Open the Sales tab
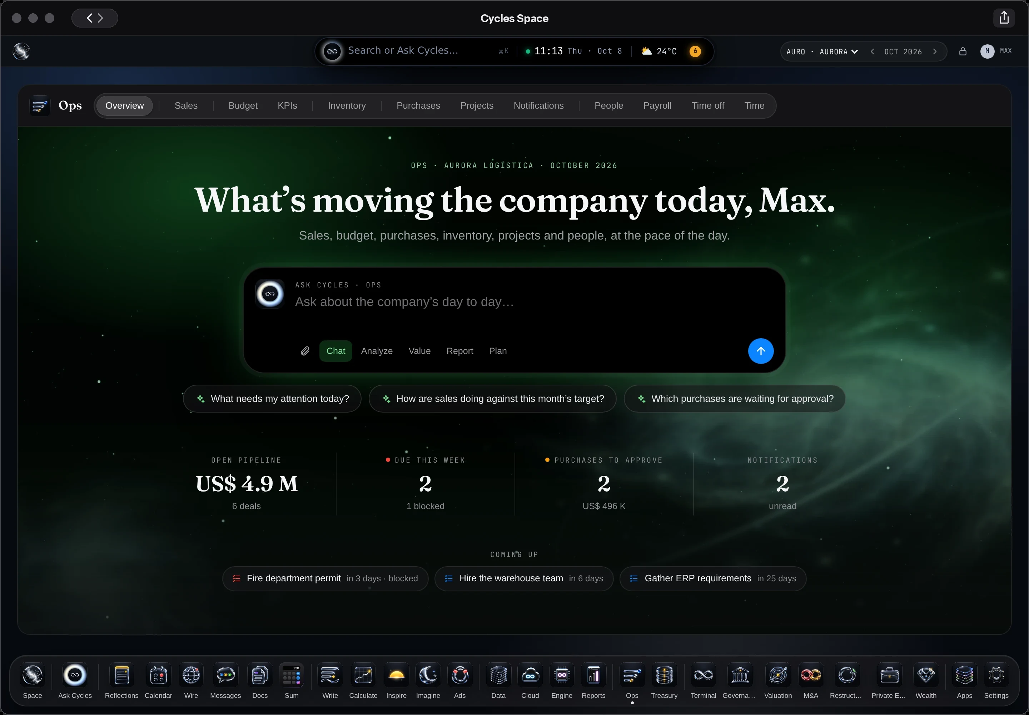Screen dimensions: 1029x715 tap(186, 106)
